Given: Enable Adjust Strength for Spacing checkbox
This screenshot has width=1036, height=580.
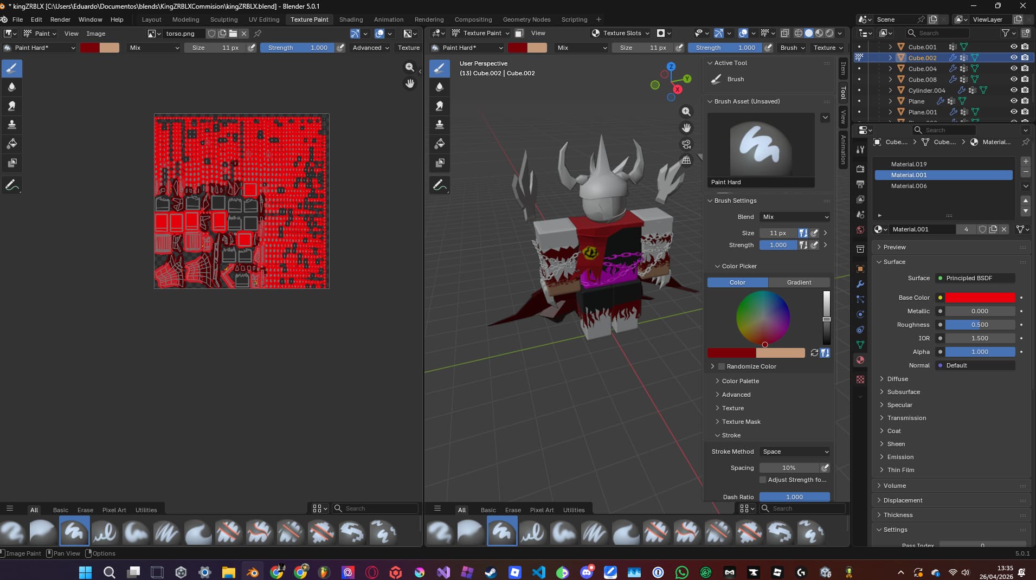Looking at the screenshot, I should point(763,480).
